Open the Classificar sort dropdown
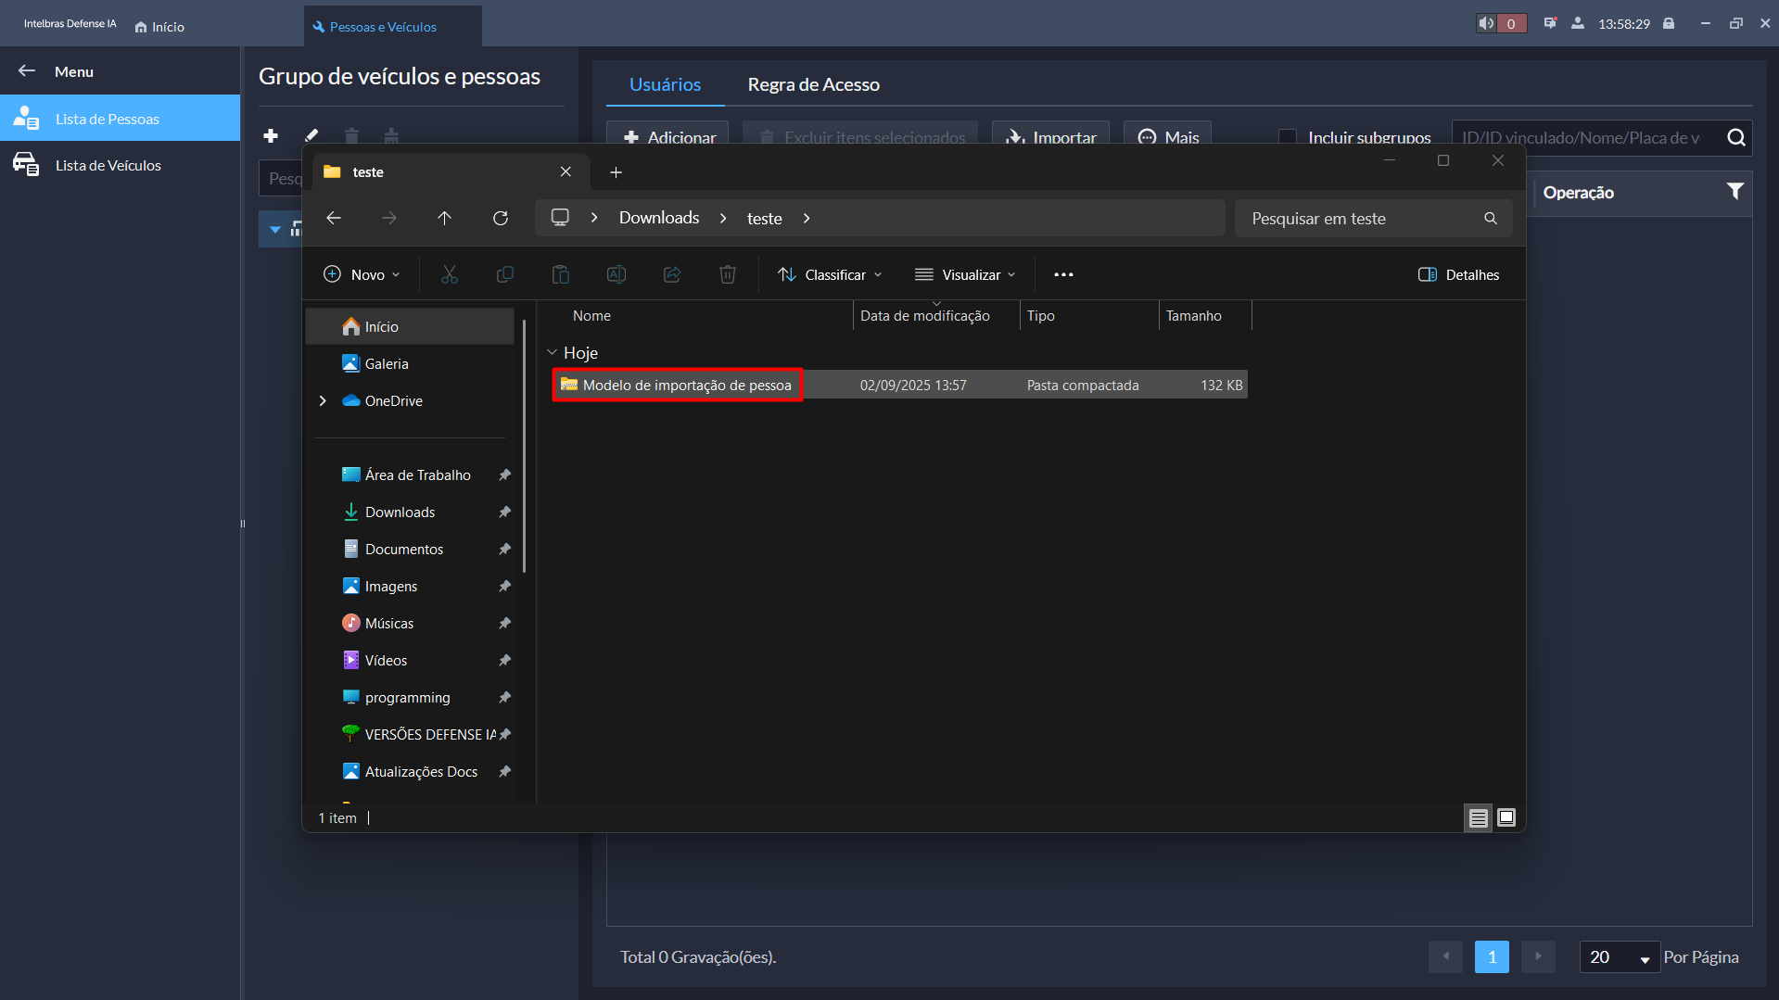Viewport: 1779px width, 1000px height. point(830,274)
